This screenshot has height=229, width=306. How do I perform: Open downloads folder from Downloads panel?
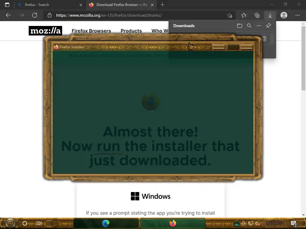pyautogui.click(x=240, y=26)
